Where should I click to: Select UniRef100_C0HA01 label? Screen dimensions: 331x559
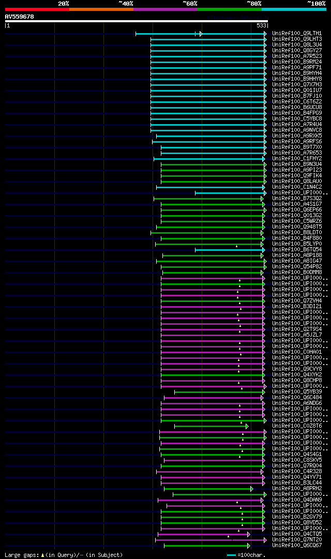297,352
